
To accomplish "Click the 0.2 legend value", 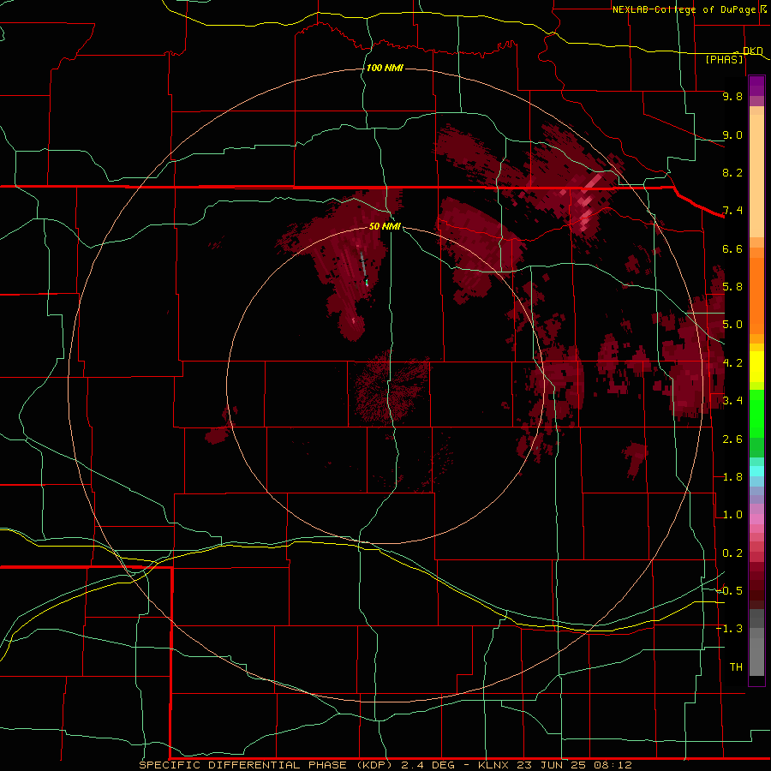I will tap(732, 553).
